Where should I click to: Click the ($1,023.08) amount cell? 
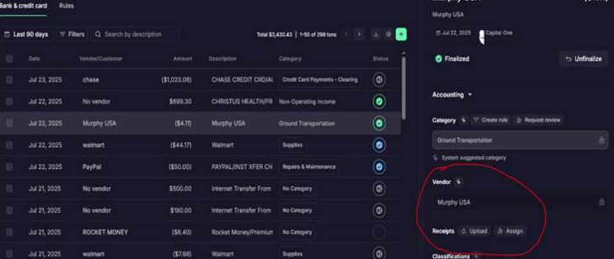[176, 80]
